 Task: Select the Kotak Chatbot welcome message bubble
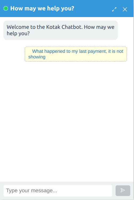click(x=61, y=30)
